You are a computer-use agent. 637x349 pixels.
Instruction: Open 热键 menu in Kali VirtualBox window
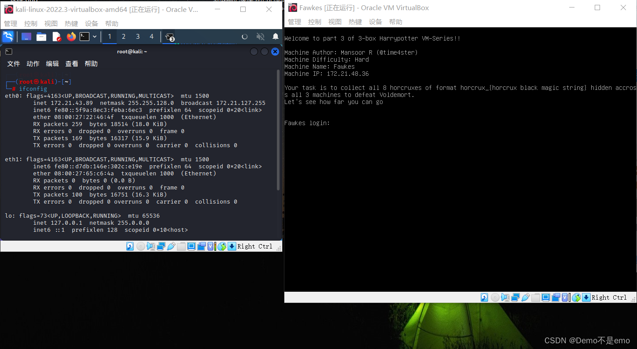(71, 24)
